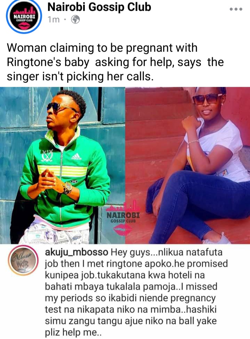Click the man's sunglasses in left photo
Image resolution: width=250 pixels, height=339 pixels.
58,107
